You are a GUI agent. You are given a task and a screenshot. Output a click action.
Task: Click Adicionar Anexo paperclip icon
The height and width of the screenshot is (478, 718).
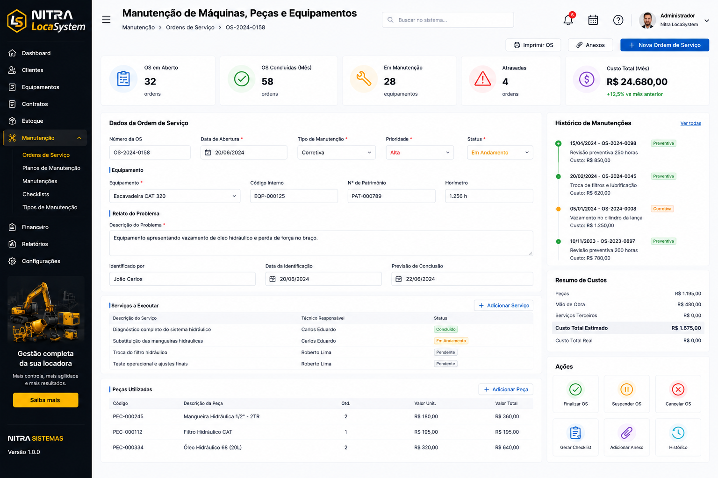626,433
